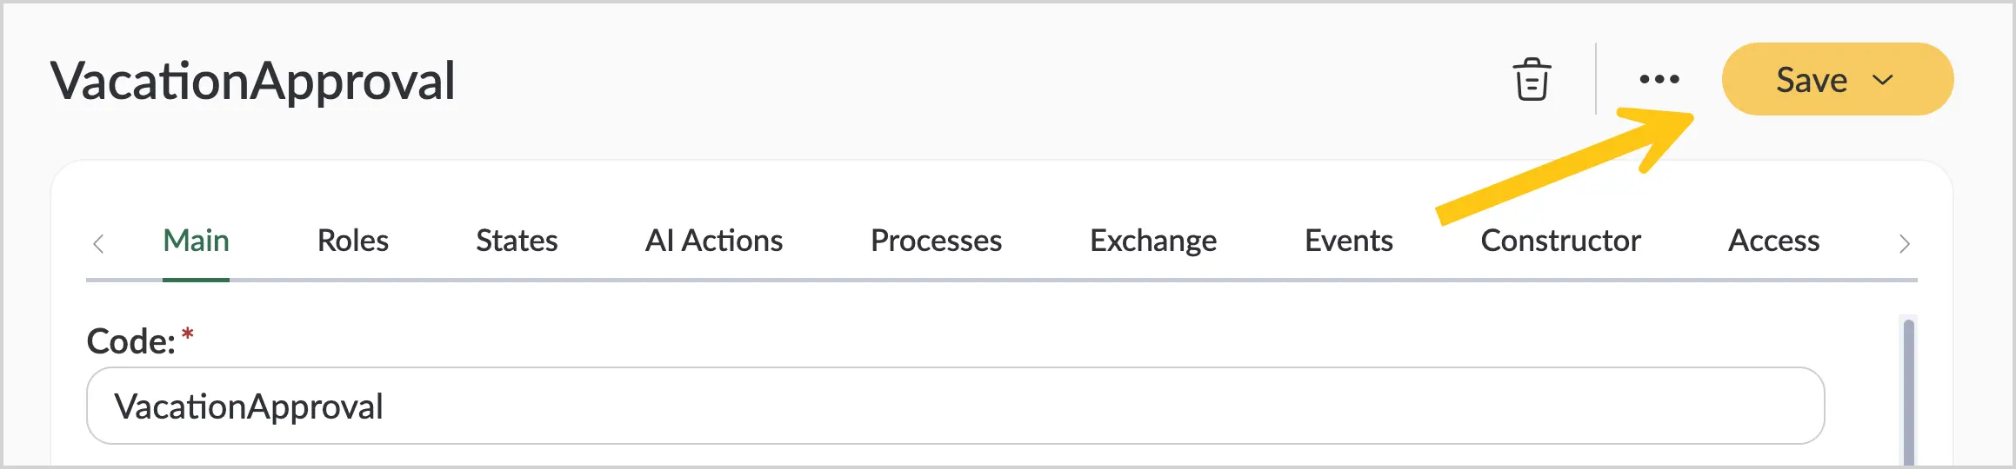Open the three-dots more options menu
The width and height of the screenshot is (2016, 469).
[x=1659, y=79]
